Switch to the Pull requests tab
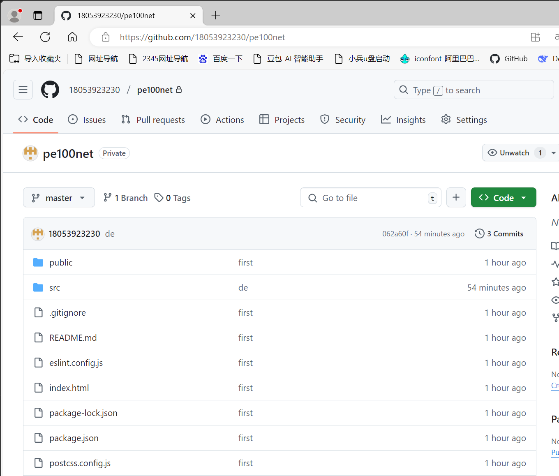Viewport: 559px width, 476px height. pyautogui.click(x=153, y=120)
